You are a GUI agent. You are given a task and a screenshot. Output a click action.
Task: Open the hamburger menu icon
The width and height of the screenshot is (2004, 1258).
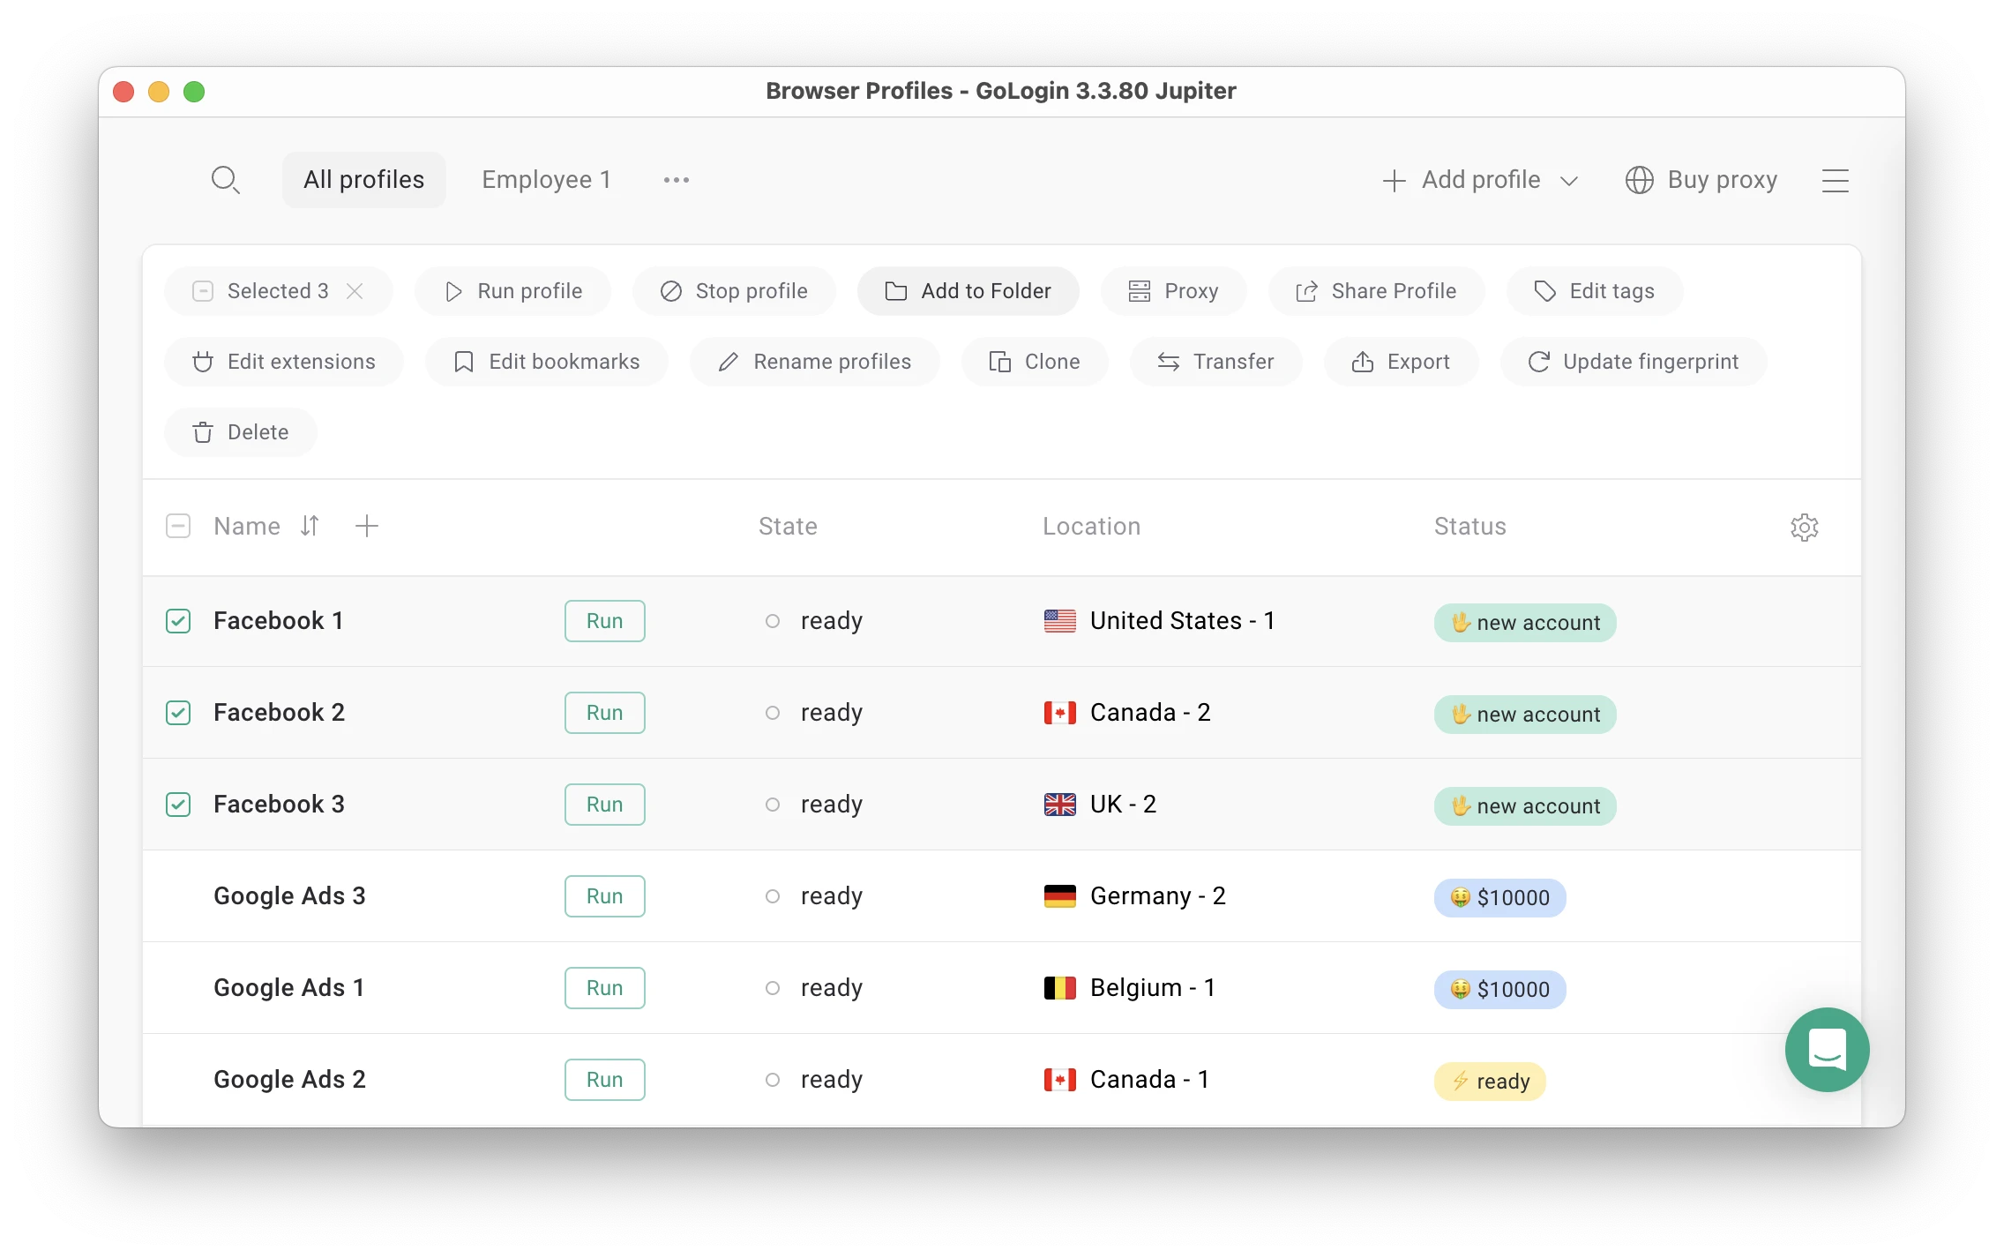tap(1836, 180)
